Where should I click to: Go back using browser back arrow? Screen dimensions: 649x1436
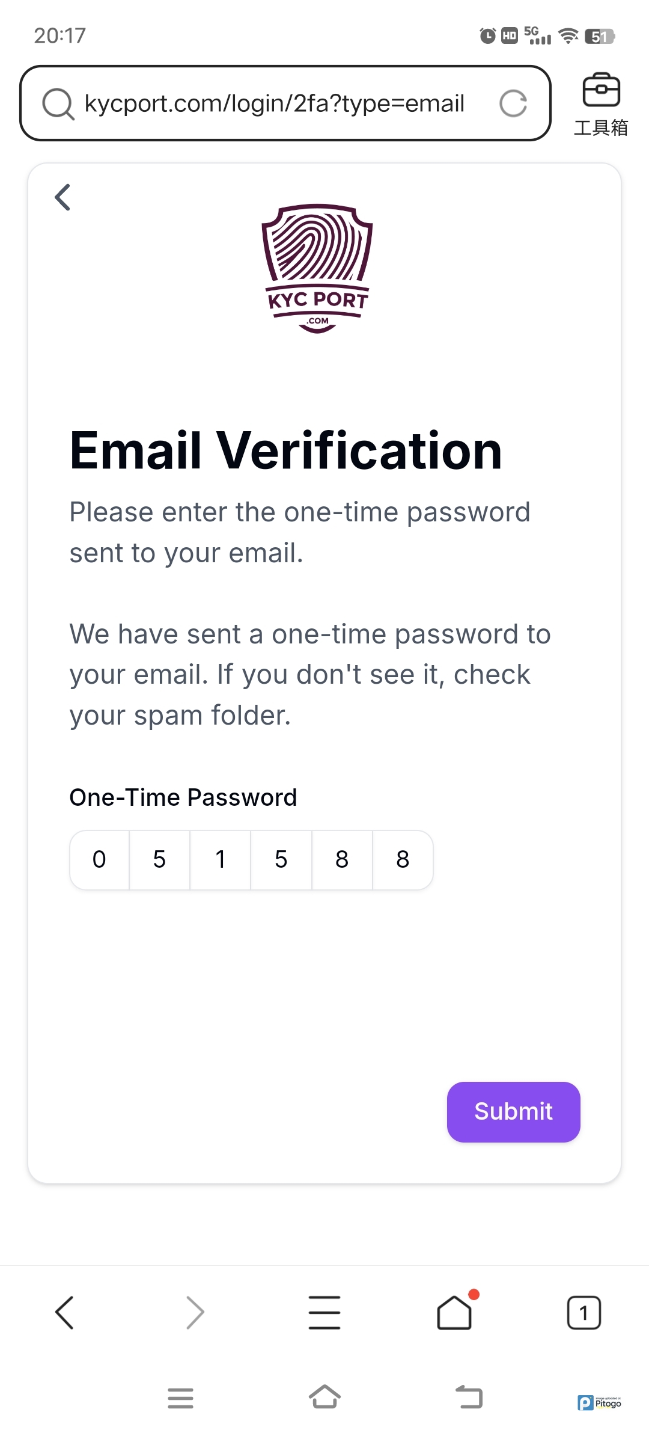(64, 1312)
